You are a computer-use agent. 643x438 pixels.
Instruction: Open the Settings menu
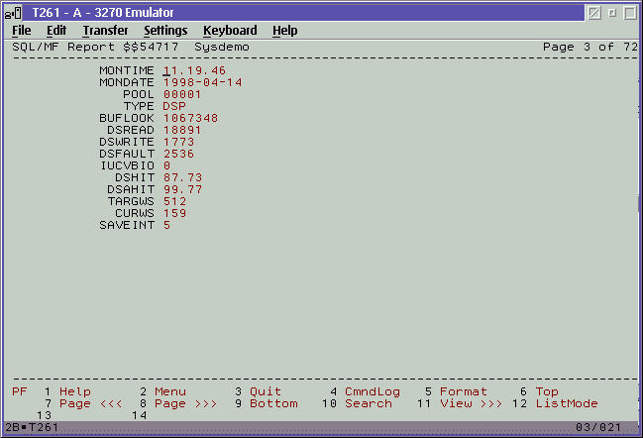pos(165,31)
